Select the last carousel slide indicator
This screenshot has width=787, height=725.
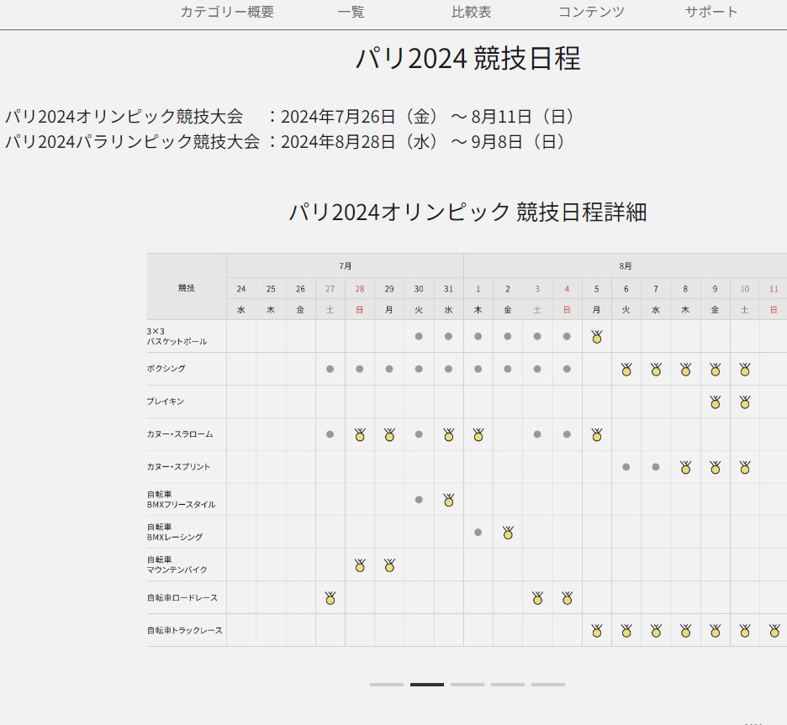pos(548,685)
